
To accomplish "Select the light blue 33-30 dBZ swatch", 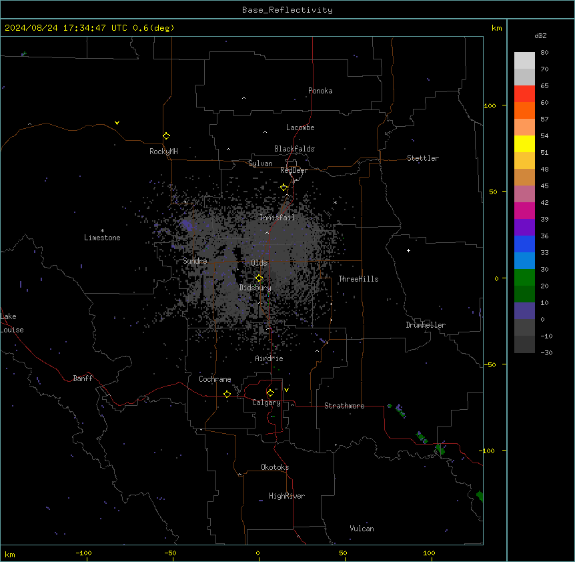I will [x=524, y=260].
